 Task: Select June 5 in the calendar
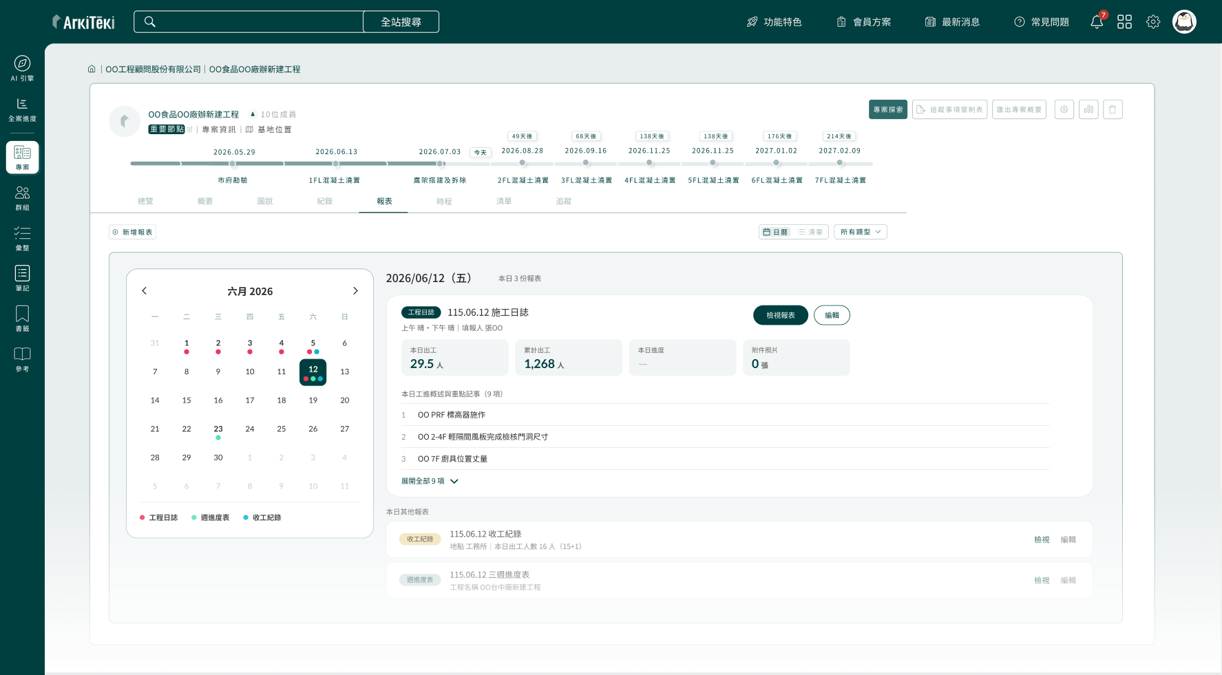[x=313, y=345]
